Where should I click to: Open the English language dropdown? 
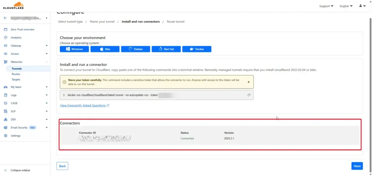coord(346,6)
